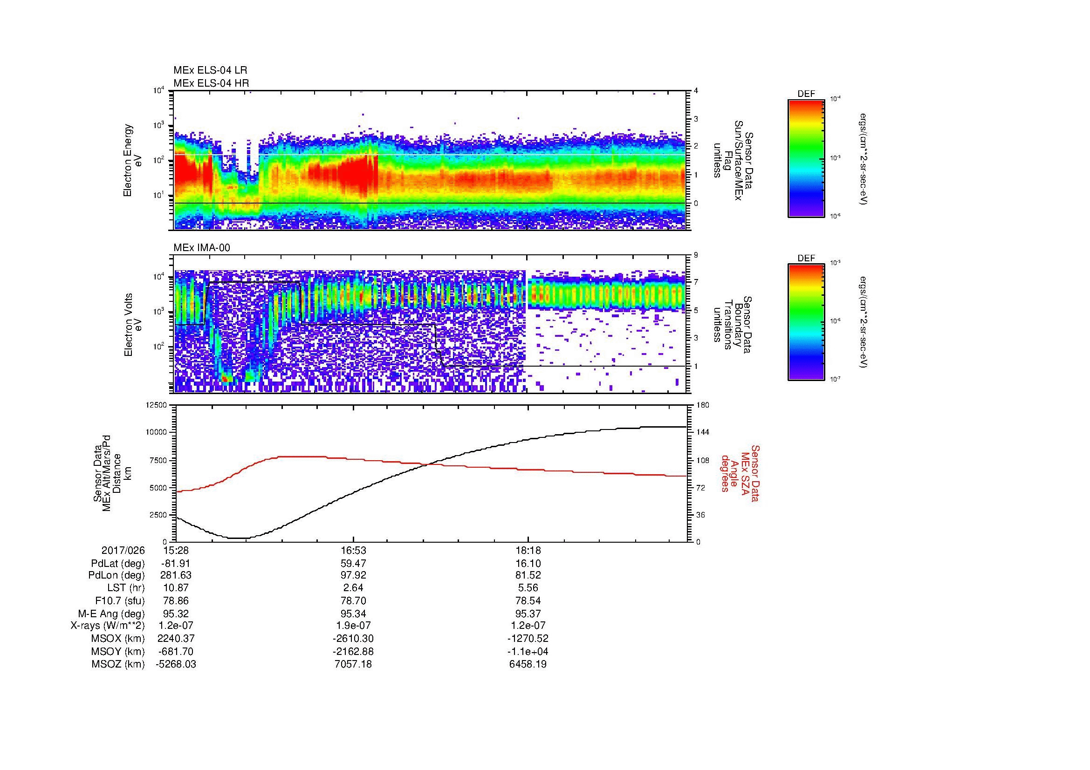
Task: Click the 'Electron Volts eV' axis label
Action: [133, 325]
